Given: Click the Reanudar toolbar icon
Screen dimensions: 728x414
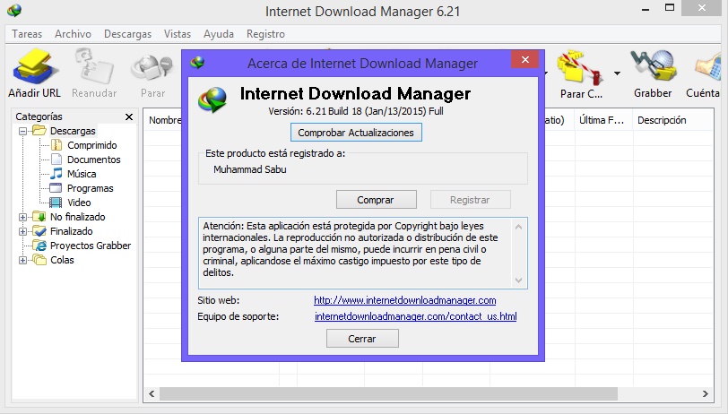Looking at the screenshot, I should [x=94, y=67].
